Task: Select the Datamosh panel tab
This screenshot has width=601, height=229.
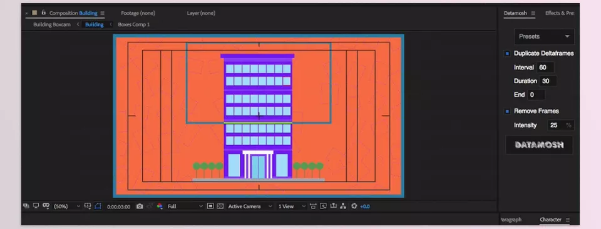Action: 515,13
